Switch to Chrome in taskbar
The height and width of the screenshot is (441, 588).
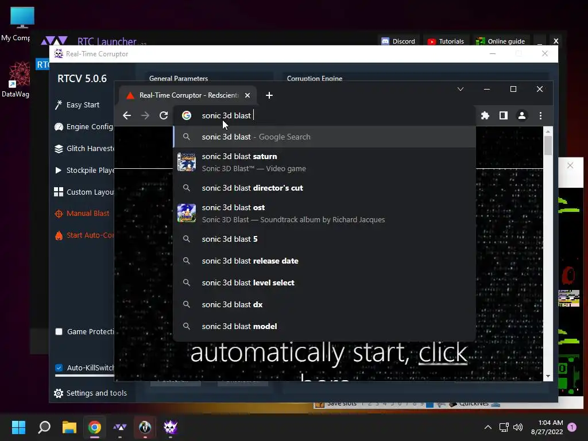click(x=95, y=427)
